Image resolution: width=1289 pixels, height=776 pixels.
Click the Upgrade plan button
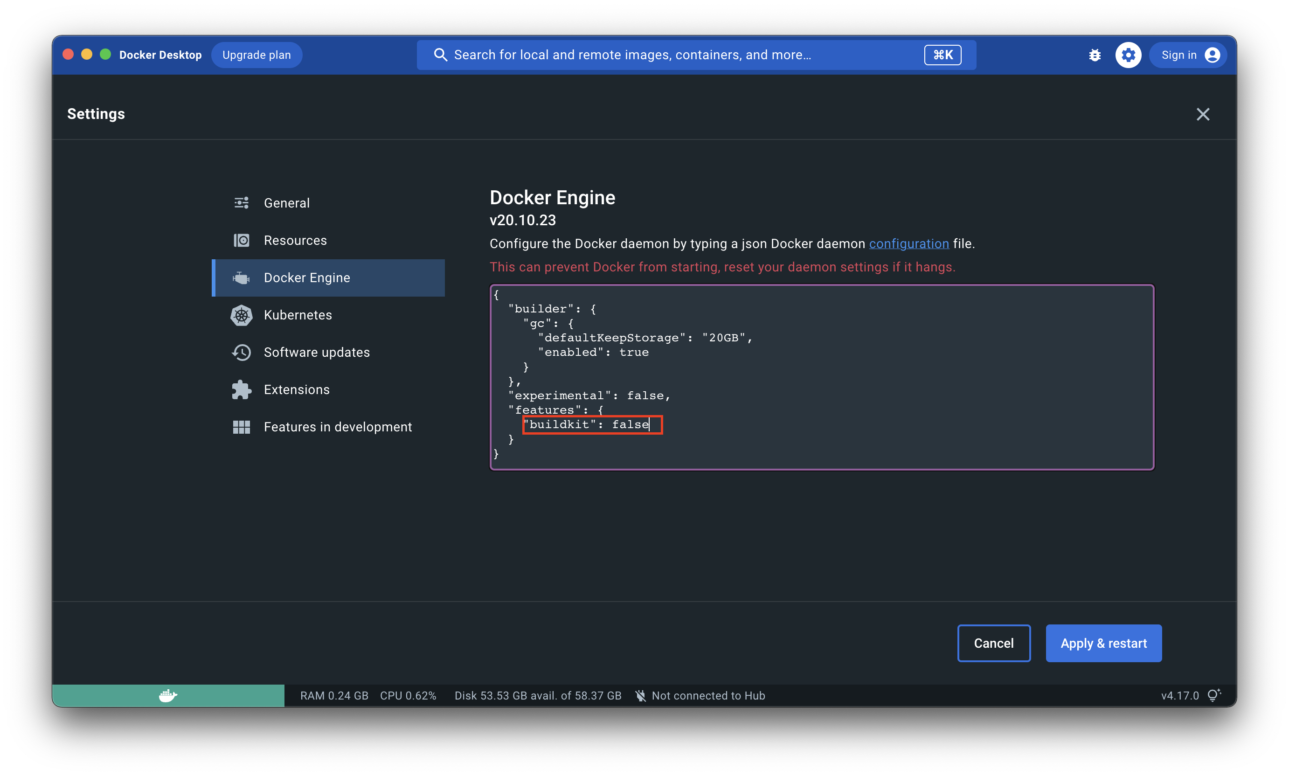tap(256, 55)
